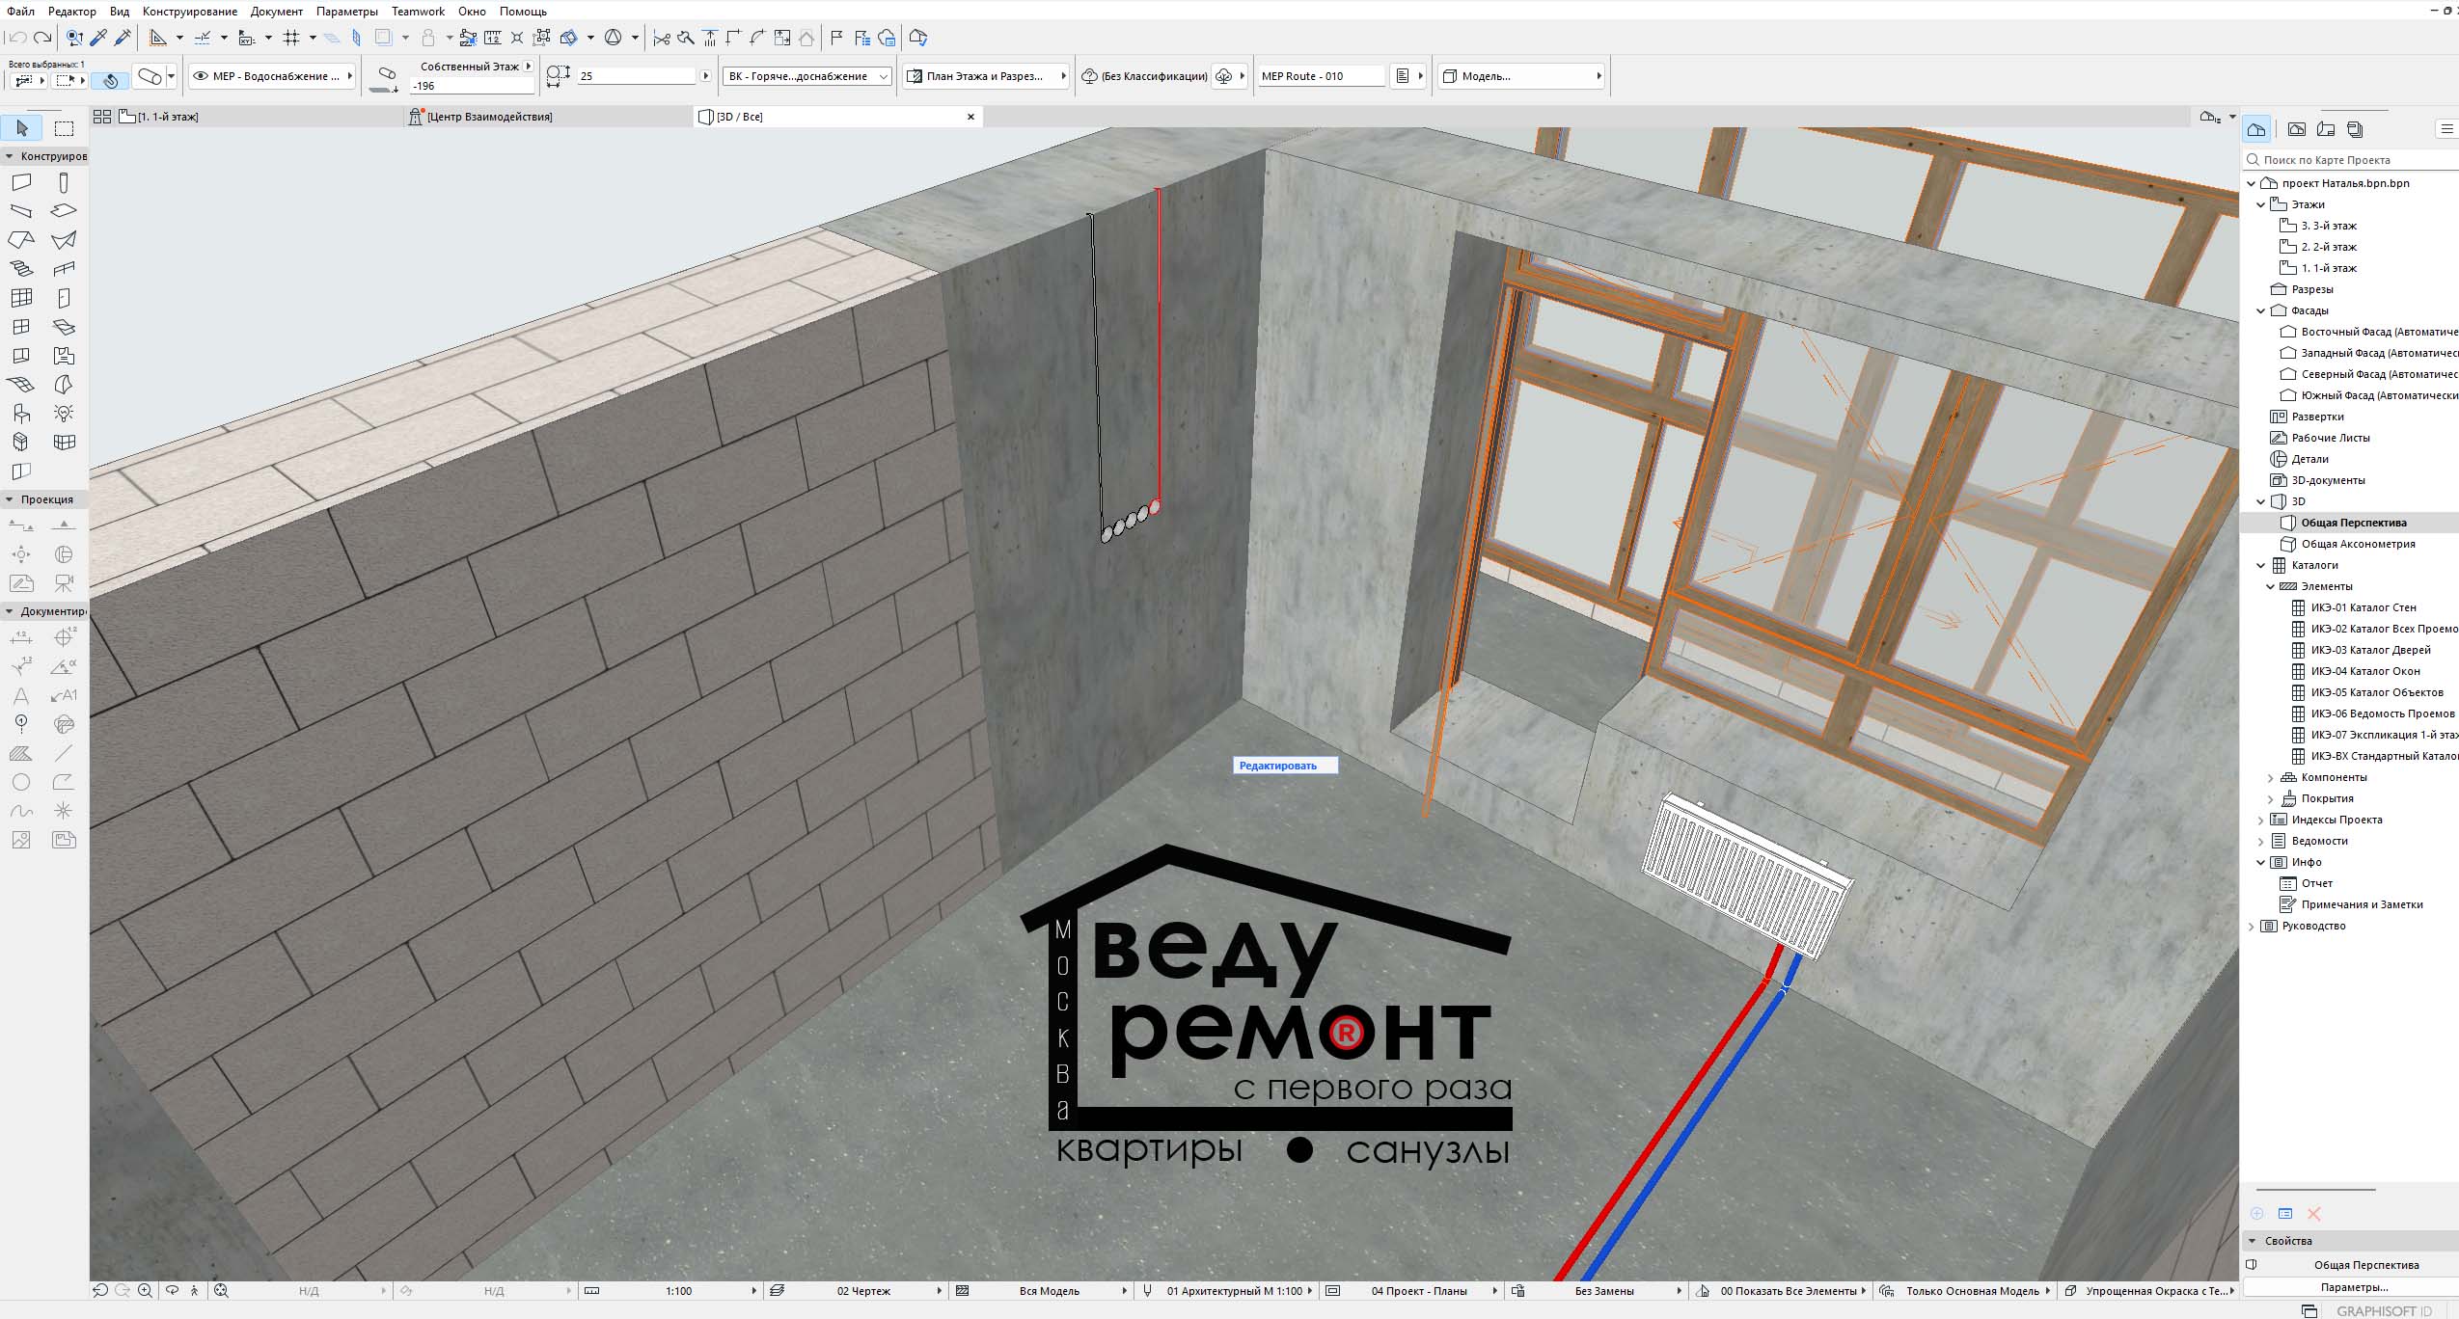Select the Object chair tool
The height and width of the screenshot is (1319, 2459).
coord(21,414)
